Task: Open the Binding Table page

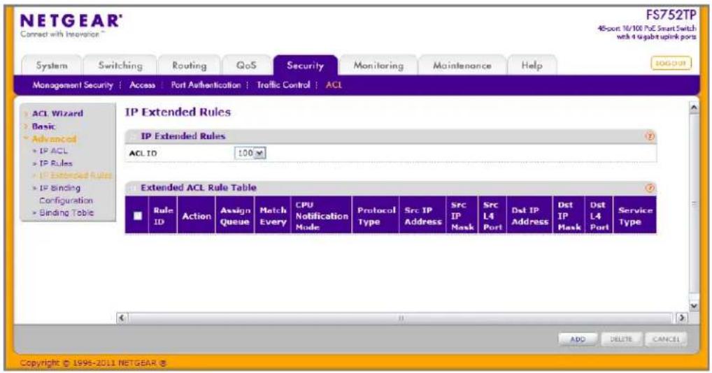Action: (66, 212)
